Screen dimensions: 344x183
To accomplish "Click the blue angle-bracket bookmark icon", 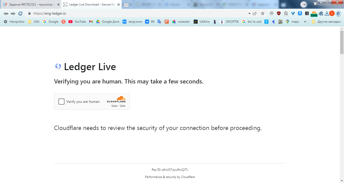I will (273, 22).
